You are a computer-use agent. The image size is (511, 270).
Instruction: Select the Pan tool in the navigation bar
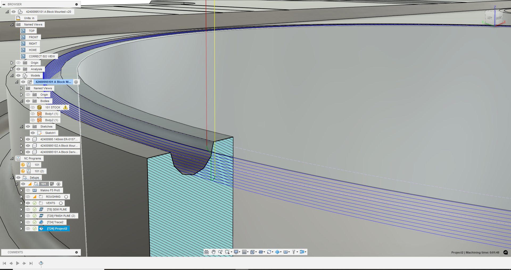213,252
